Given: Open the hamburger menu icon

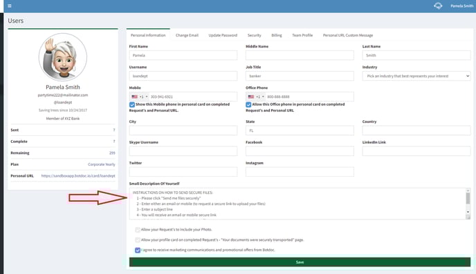Looking at the screenshot, I should 10,6.
